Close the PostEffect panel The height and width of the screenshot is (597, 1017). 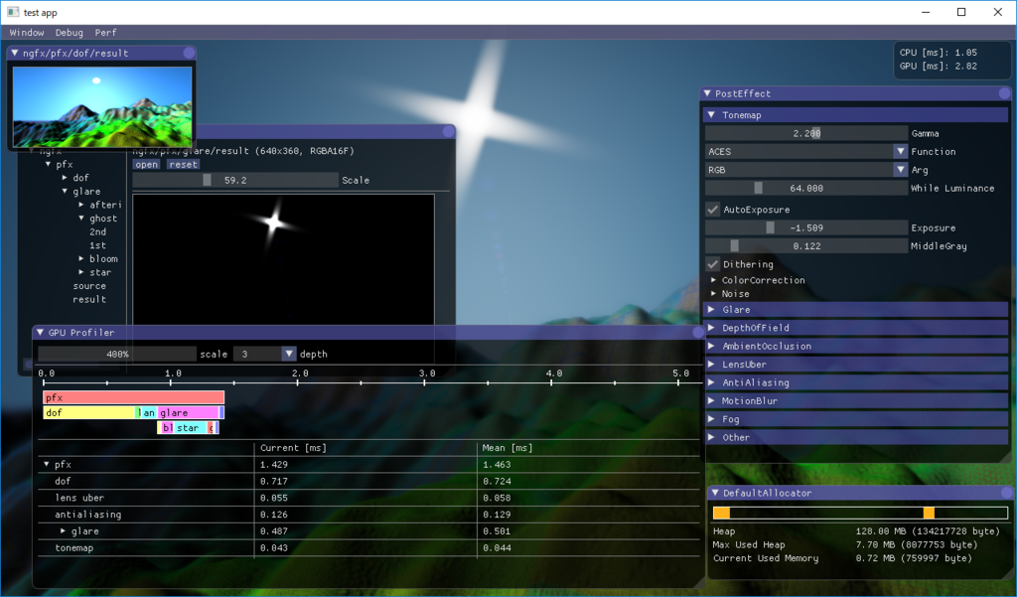click(x=1004, y=93)
